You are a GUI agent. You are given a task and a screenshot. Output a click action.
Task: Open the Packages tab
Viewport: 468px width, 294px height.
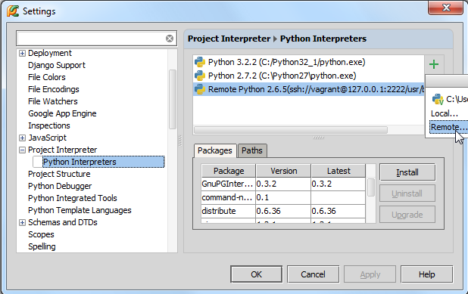pyautogui.click(x=215, y=150)
